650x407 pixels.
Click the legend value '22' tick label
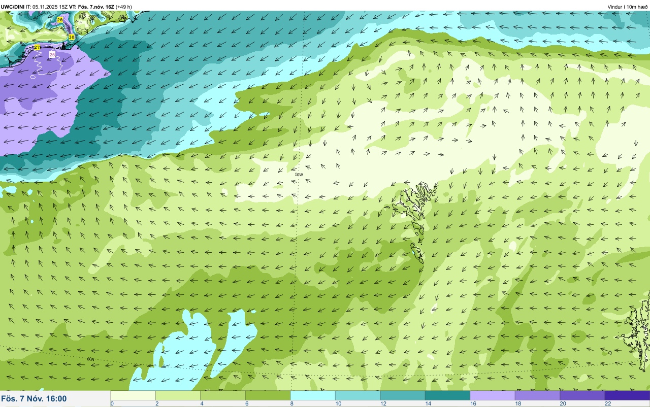click(608, 403)
